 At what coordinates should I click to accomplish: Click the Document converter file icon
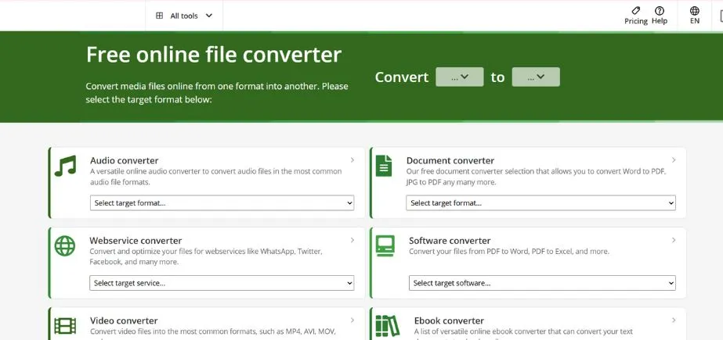pyautogui.click(x=384, y=166)
